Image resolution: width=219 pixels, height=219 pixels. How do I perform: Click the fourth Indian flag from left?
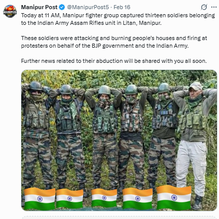[137, 198]
